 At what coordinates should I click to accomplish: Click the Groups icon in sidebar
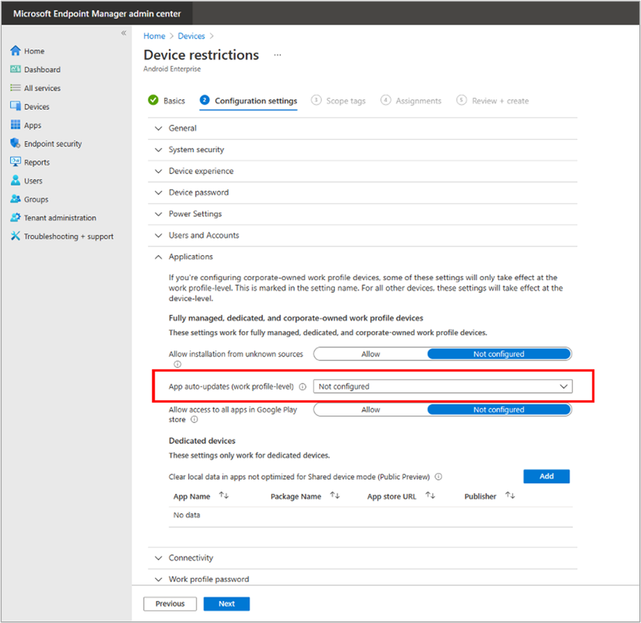(15, 199)
